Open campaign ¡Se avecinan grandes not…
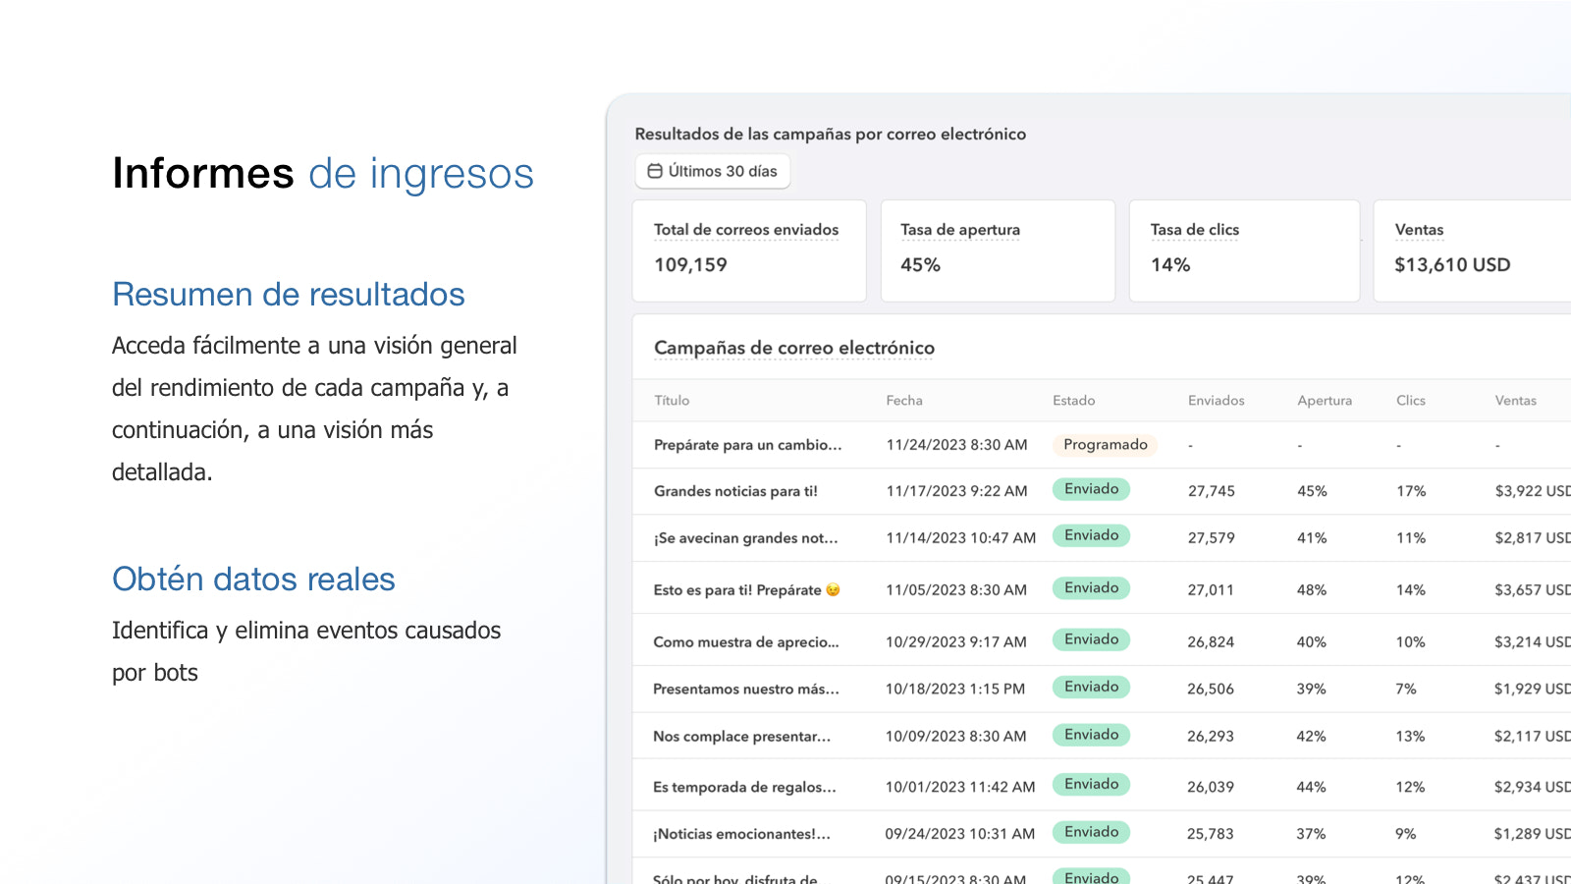The width and height of the screenshot is (1571, 884). coord(745,538)
